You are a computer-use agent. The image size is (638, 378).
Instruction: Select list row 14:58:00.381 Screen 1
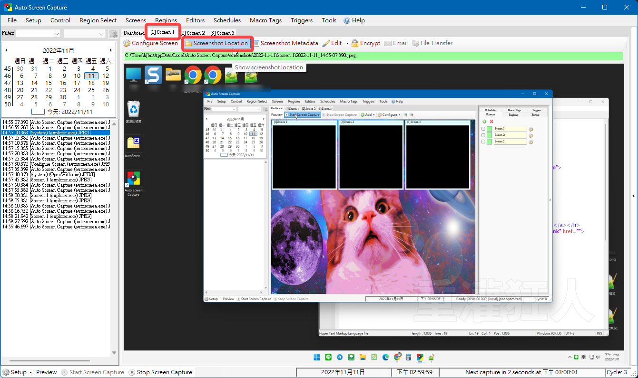(55, 195)
